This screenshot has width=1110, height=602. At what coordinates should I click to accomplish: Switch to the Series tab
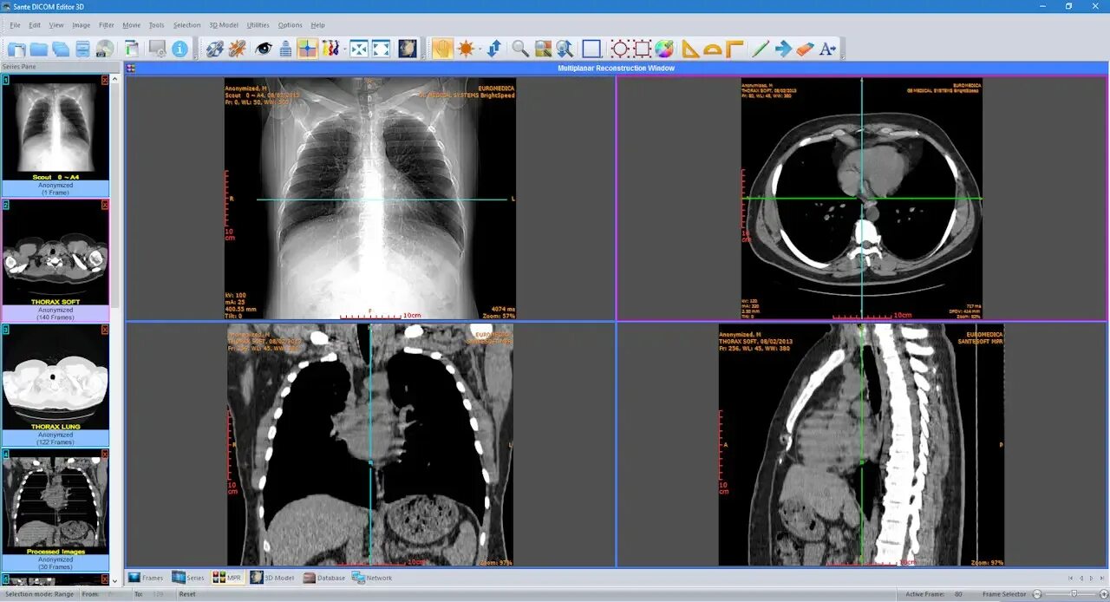coord(188,578)
